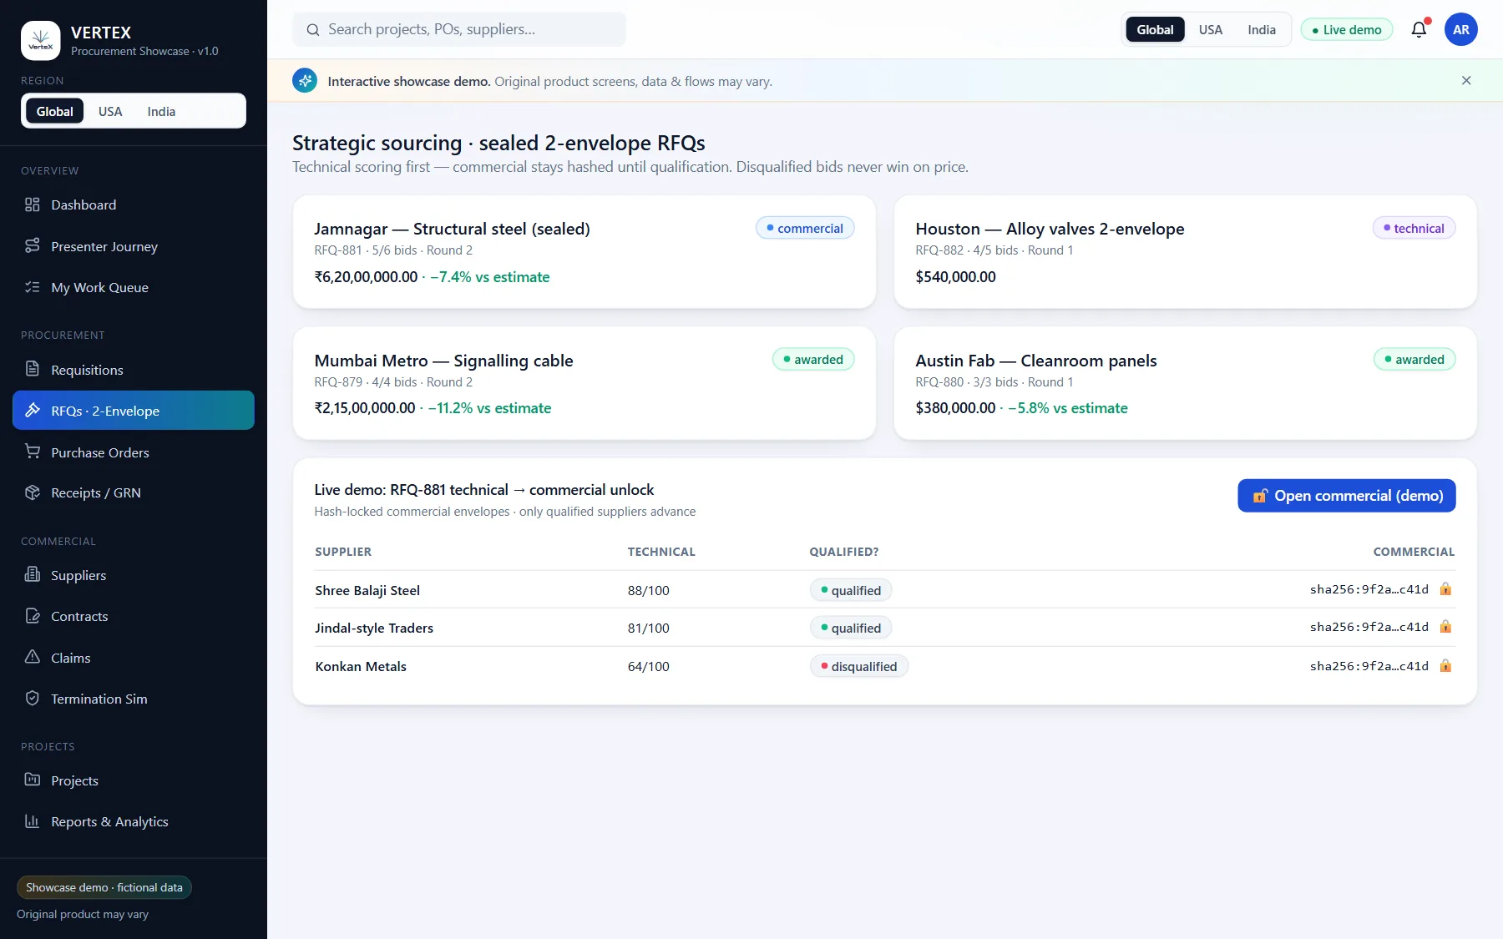The image size is (1503, 939).
Task: Select USA in sidebar region switch
Action: [110, 111]
